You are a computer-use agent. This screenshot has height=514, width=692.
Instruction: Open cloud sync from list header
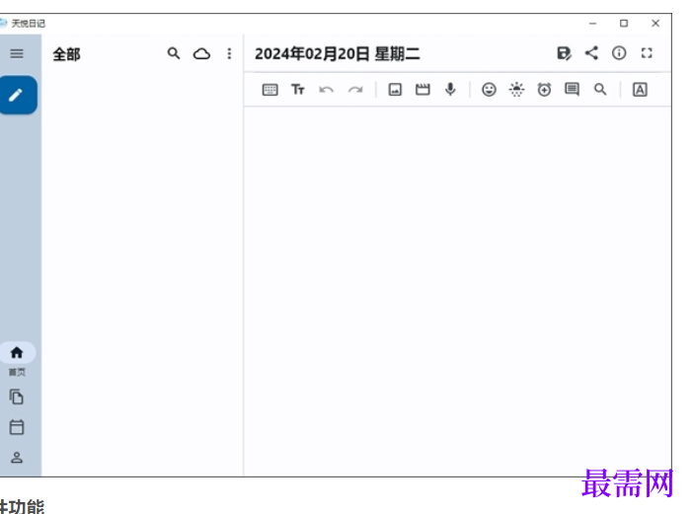tap(201, 54)
